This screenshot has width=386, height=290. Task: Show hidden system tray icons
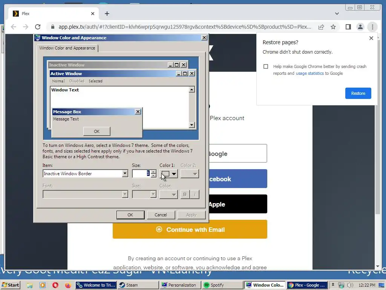[x=333, y=285]
